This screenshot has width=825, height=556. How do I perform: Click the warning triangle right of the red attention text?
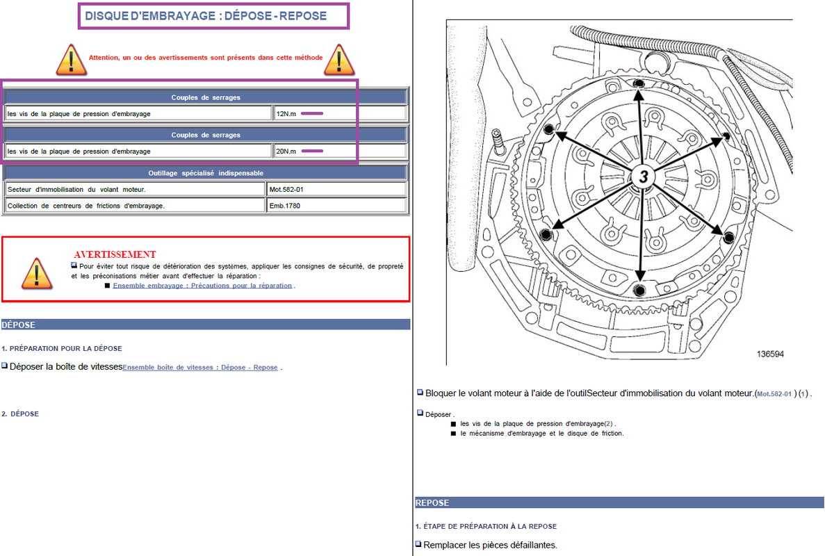[x=339, y=60]
